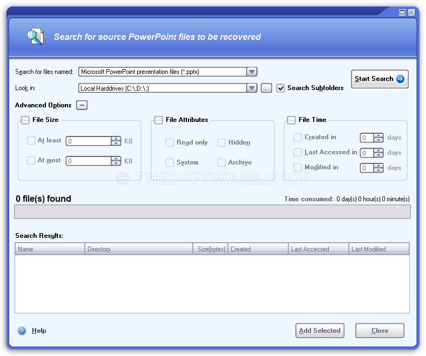Collapse the Advanced Options section
Viewport: 426px width, 356px height.
coord(82,105)
